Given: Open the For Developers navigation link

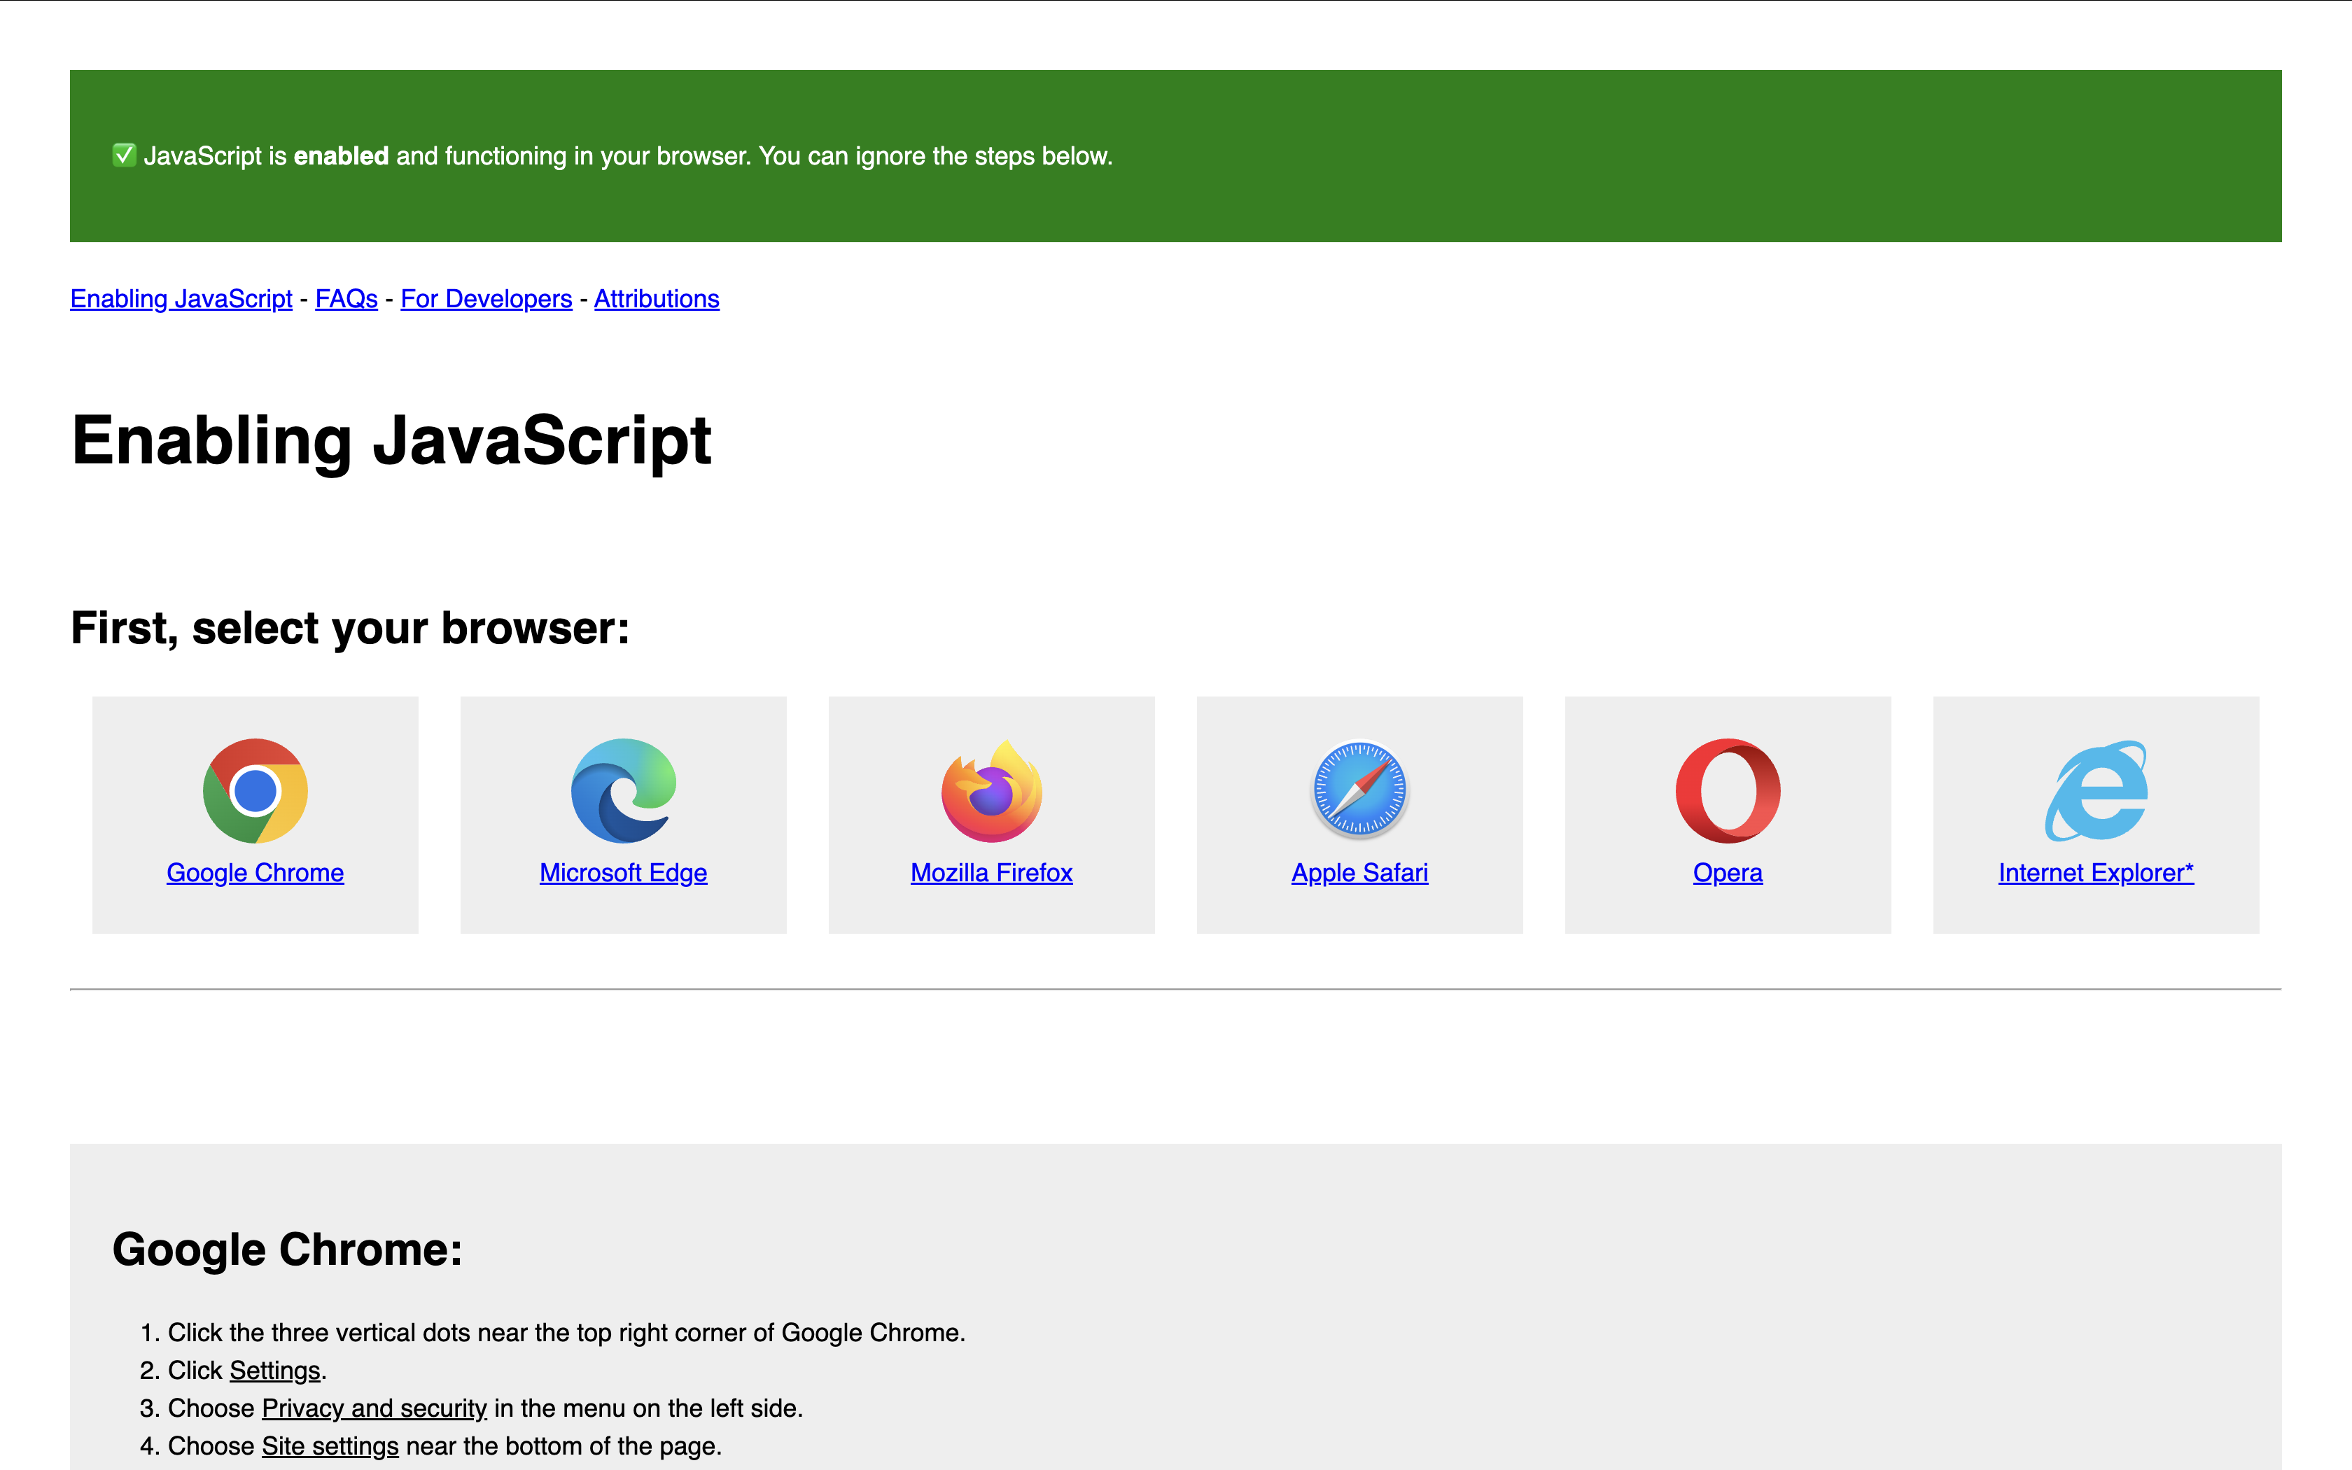Looking at the screenshot, I should point(486,298).
